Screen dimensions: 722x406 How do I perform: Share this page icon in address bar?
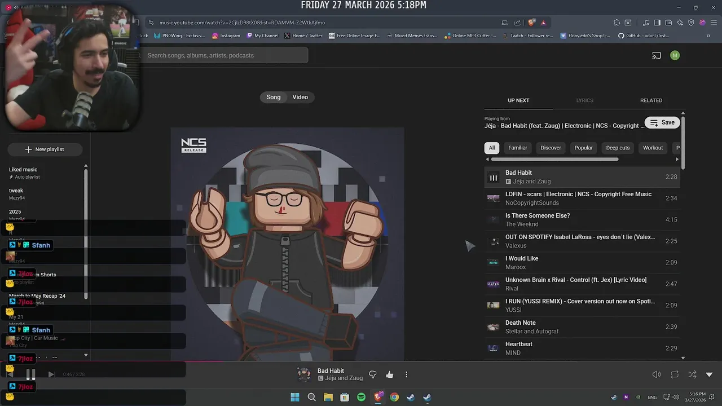tap(517, 23)
